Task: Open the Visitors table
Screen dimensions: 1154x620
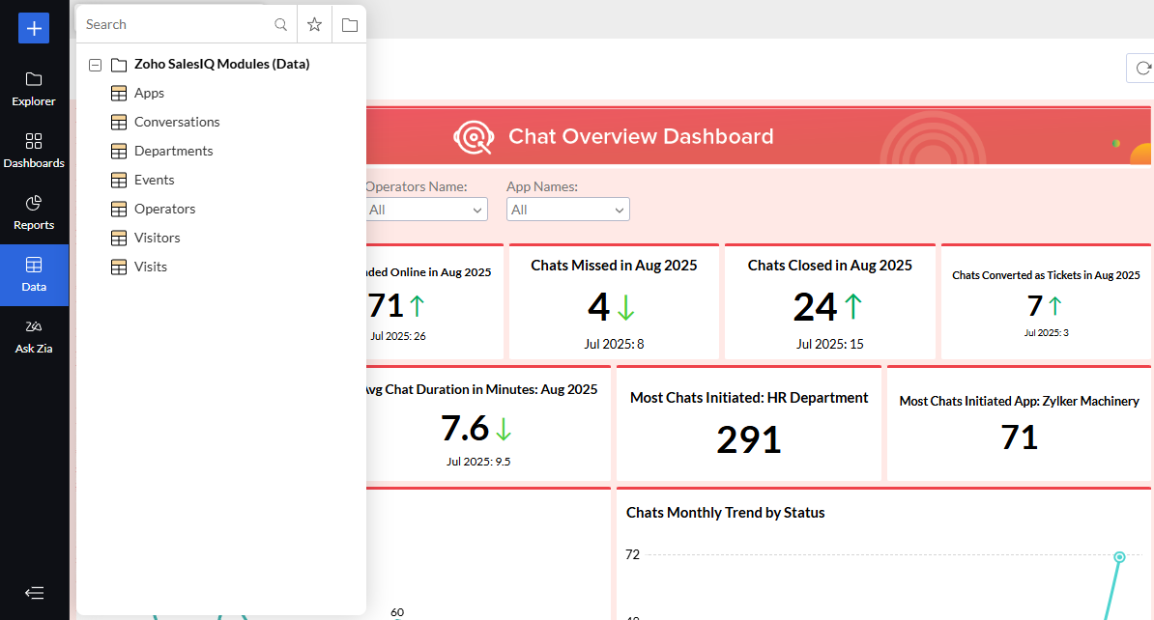Action: click(157, 238)
